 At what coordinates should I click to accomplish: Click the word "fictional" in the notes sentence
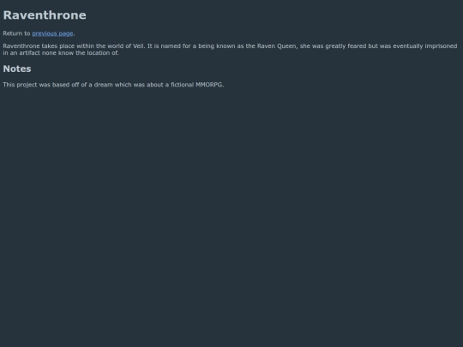click(x=182, y=85)
